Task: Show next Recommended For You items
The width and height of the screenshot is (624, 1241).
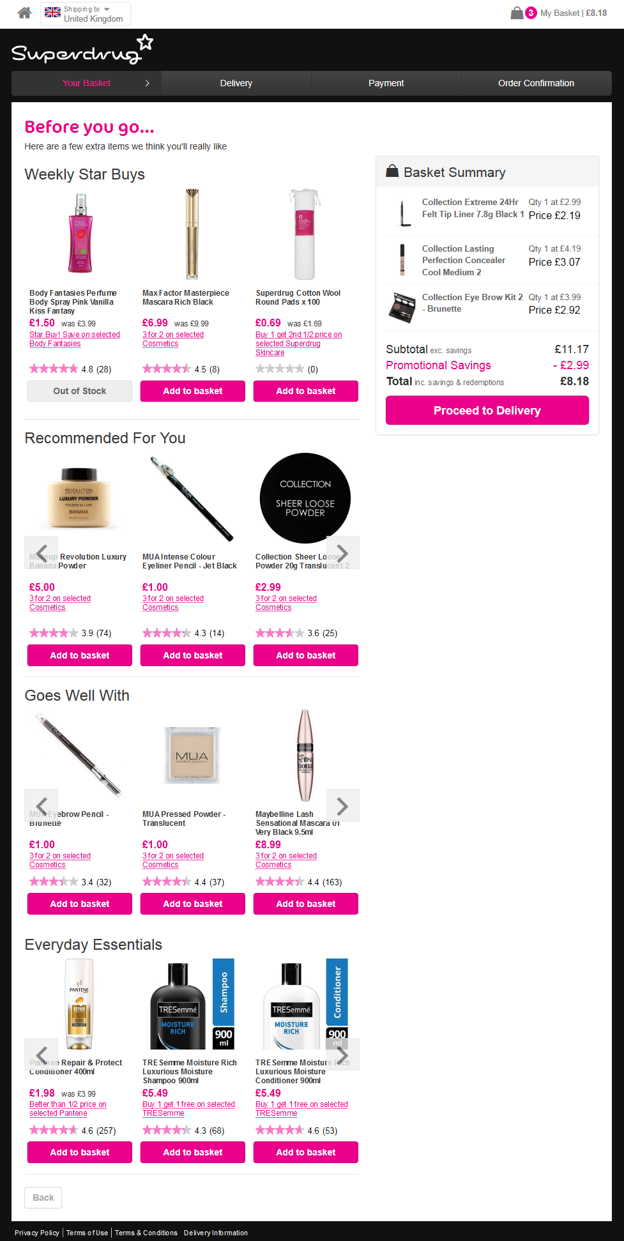Action: (x=343, y=552)
